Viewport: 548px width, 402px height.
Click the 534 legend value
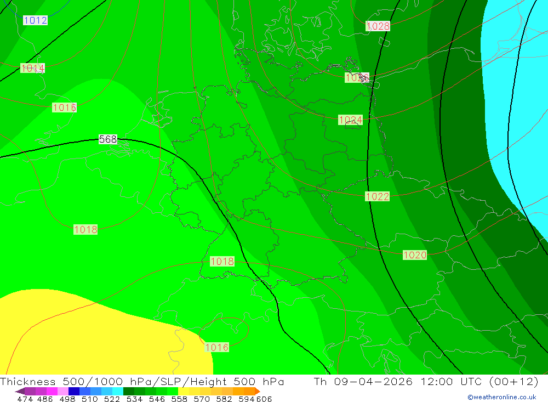(x=134, y=399)
